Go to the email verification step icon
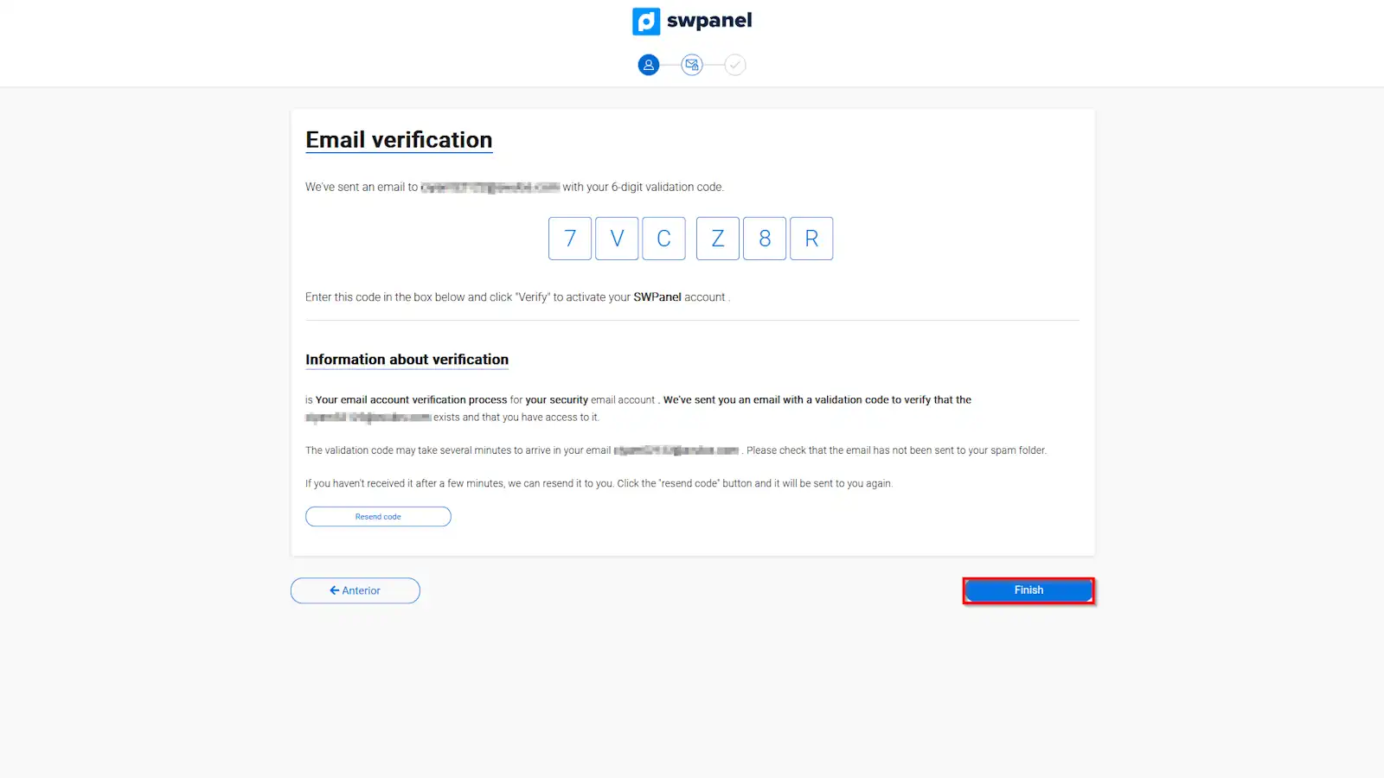The image size is (1384, 778). (x=692, y=65)
